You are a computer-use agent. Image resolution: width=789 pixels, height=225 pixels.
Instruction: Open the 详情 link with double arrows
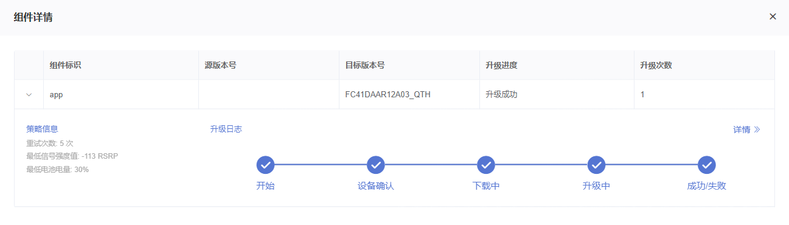click(x=746, y=130)
